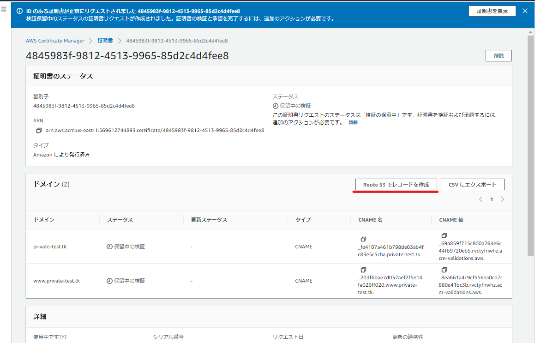
Task: Click CNAME type cell in private-test.tk row
Action: click(304, 247)
